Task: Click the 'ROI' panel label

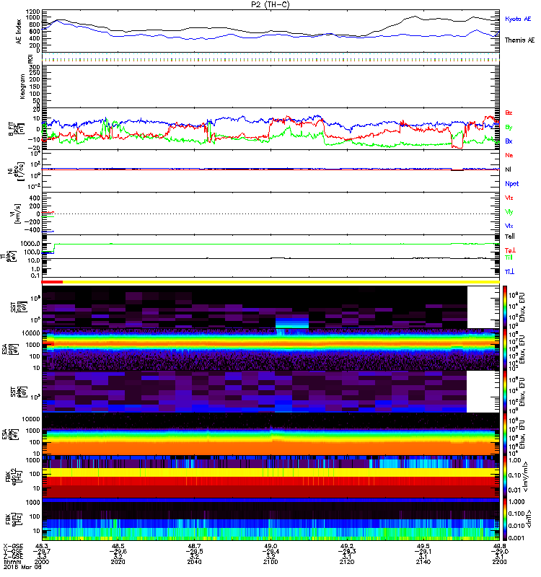Action: (30, 58)
